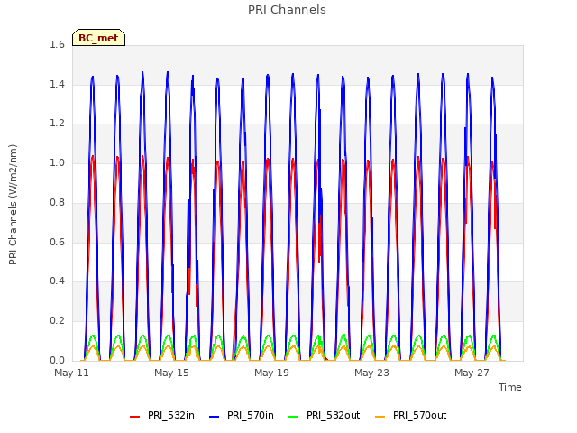The image size is (577, 433).
Task: Click the Time x-axis label
Action: coord(509,387)
